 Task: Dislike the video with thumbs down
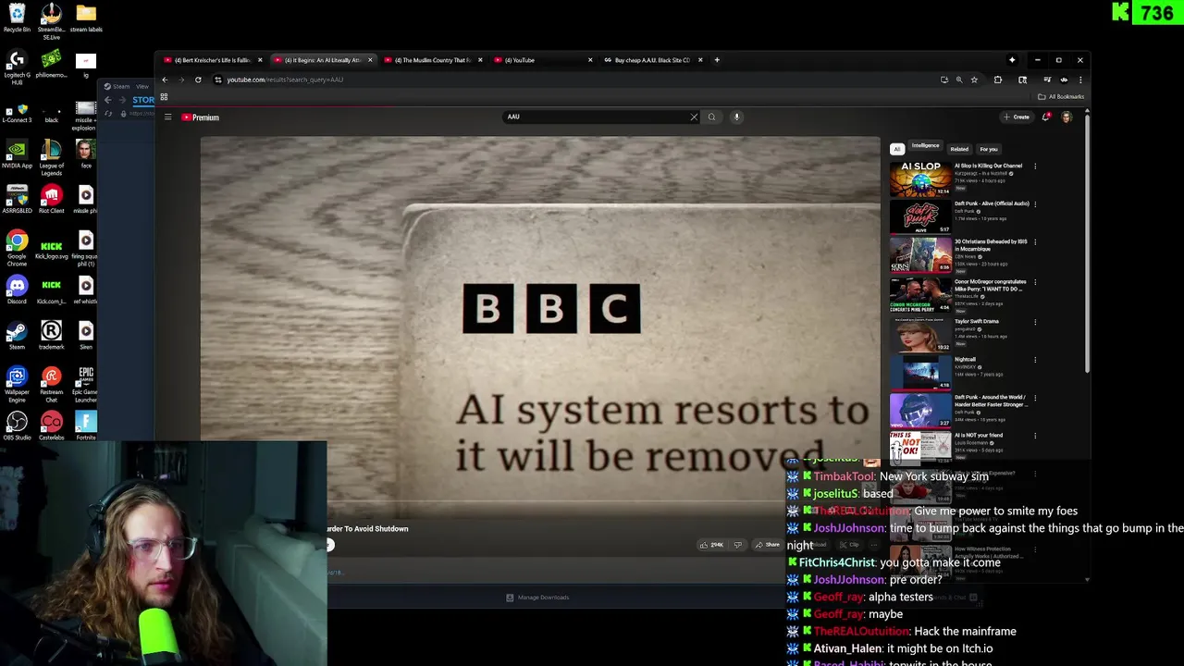737,545
